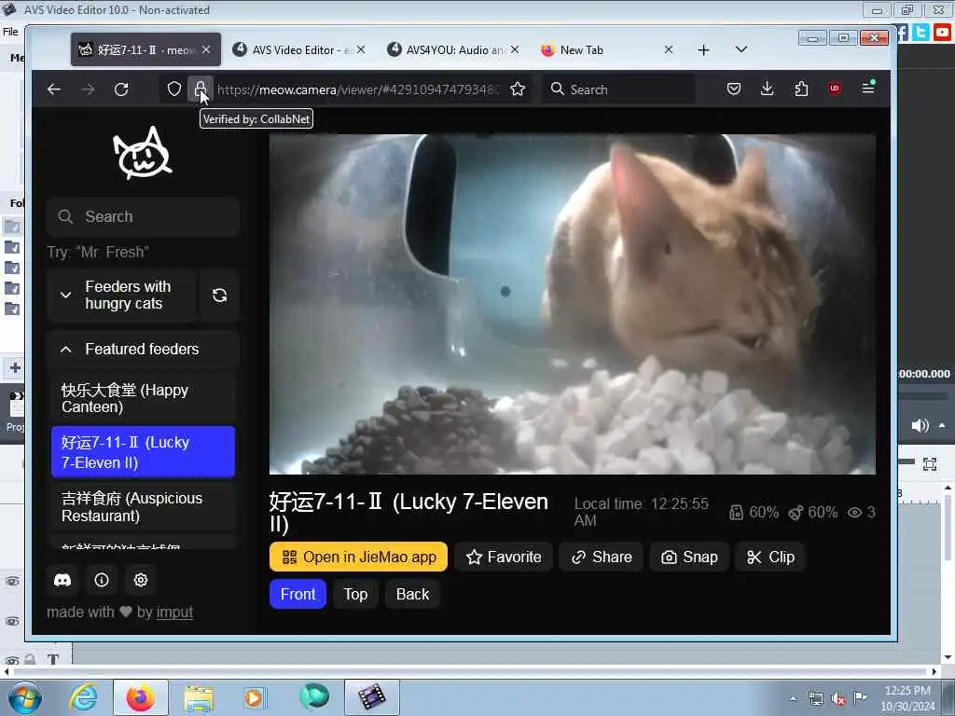955x716 pixels.
Task: Open Windows Explorer folder on taskbar
Action: pyautogui.click(x=199, y=697)
